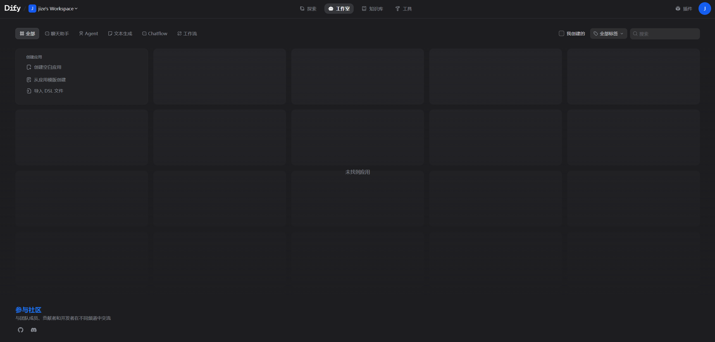
Task: Filter apps by 全部
Action: [x=27, y=34]
